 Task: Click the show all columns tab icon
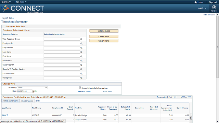click(x=38, y=101)
